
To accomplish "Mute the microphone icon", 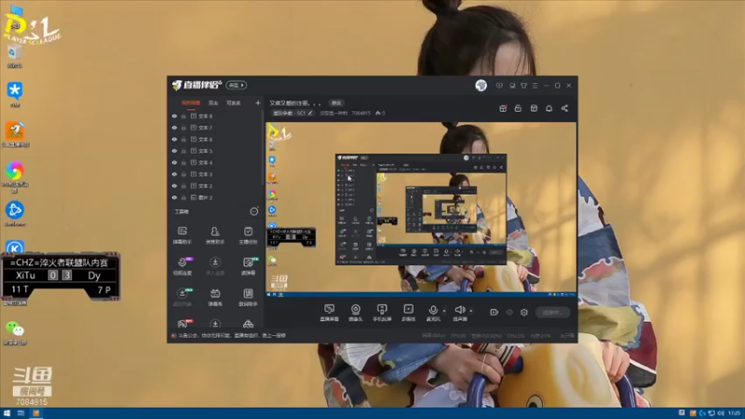I will [x=433, y=312].
